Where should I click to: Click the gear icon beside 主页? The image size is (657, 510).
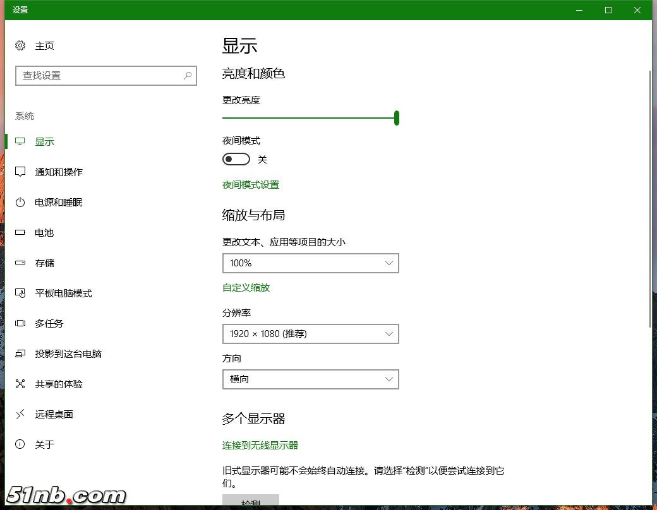coord(20,45)
